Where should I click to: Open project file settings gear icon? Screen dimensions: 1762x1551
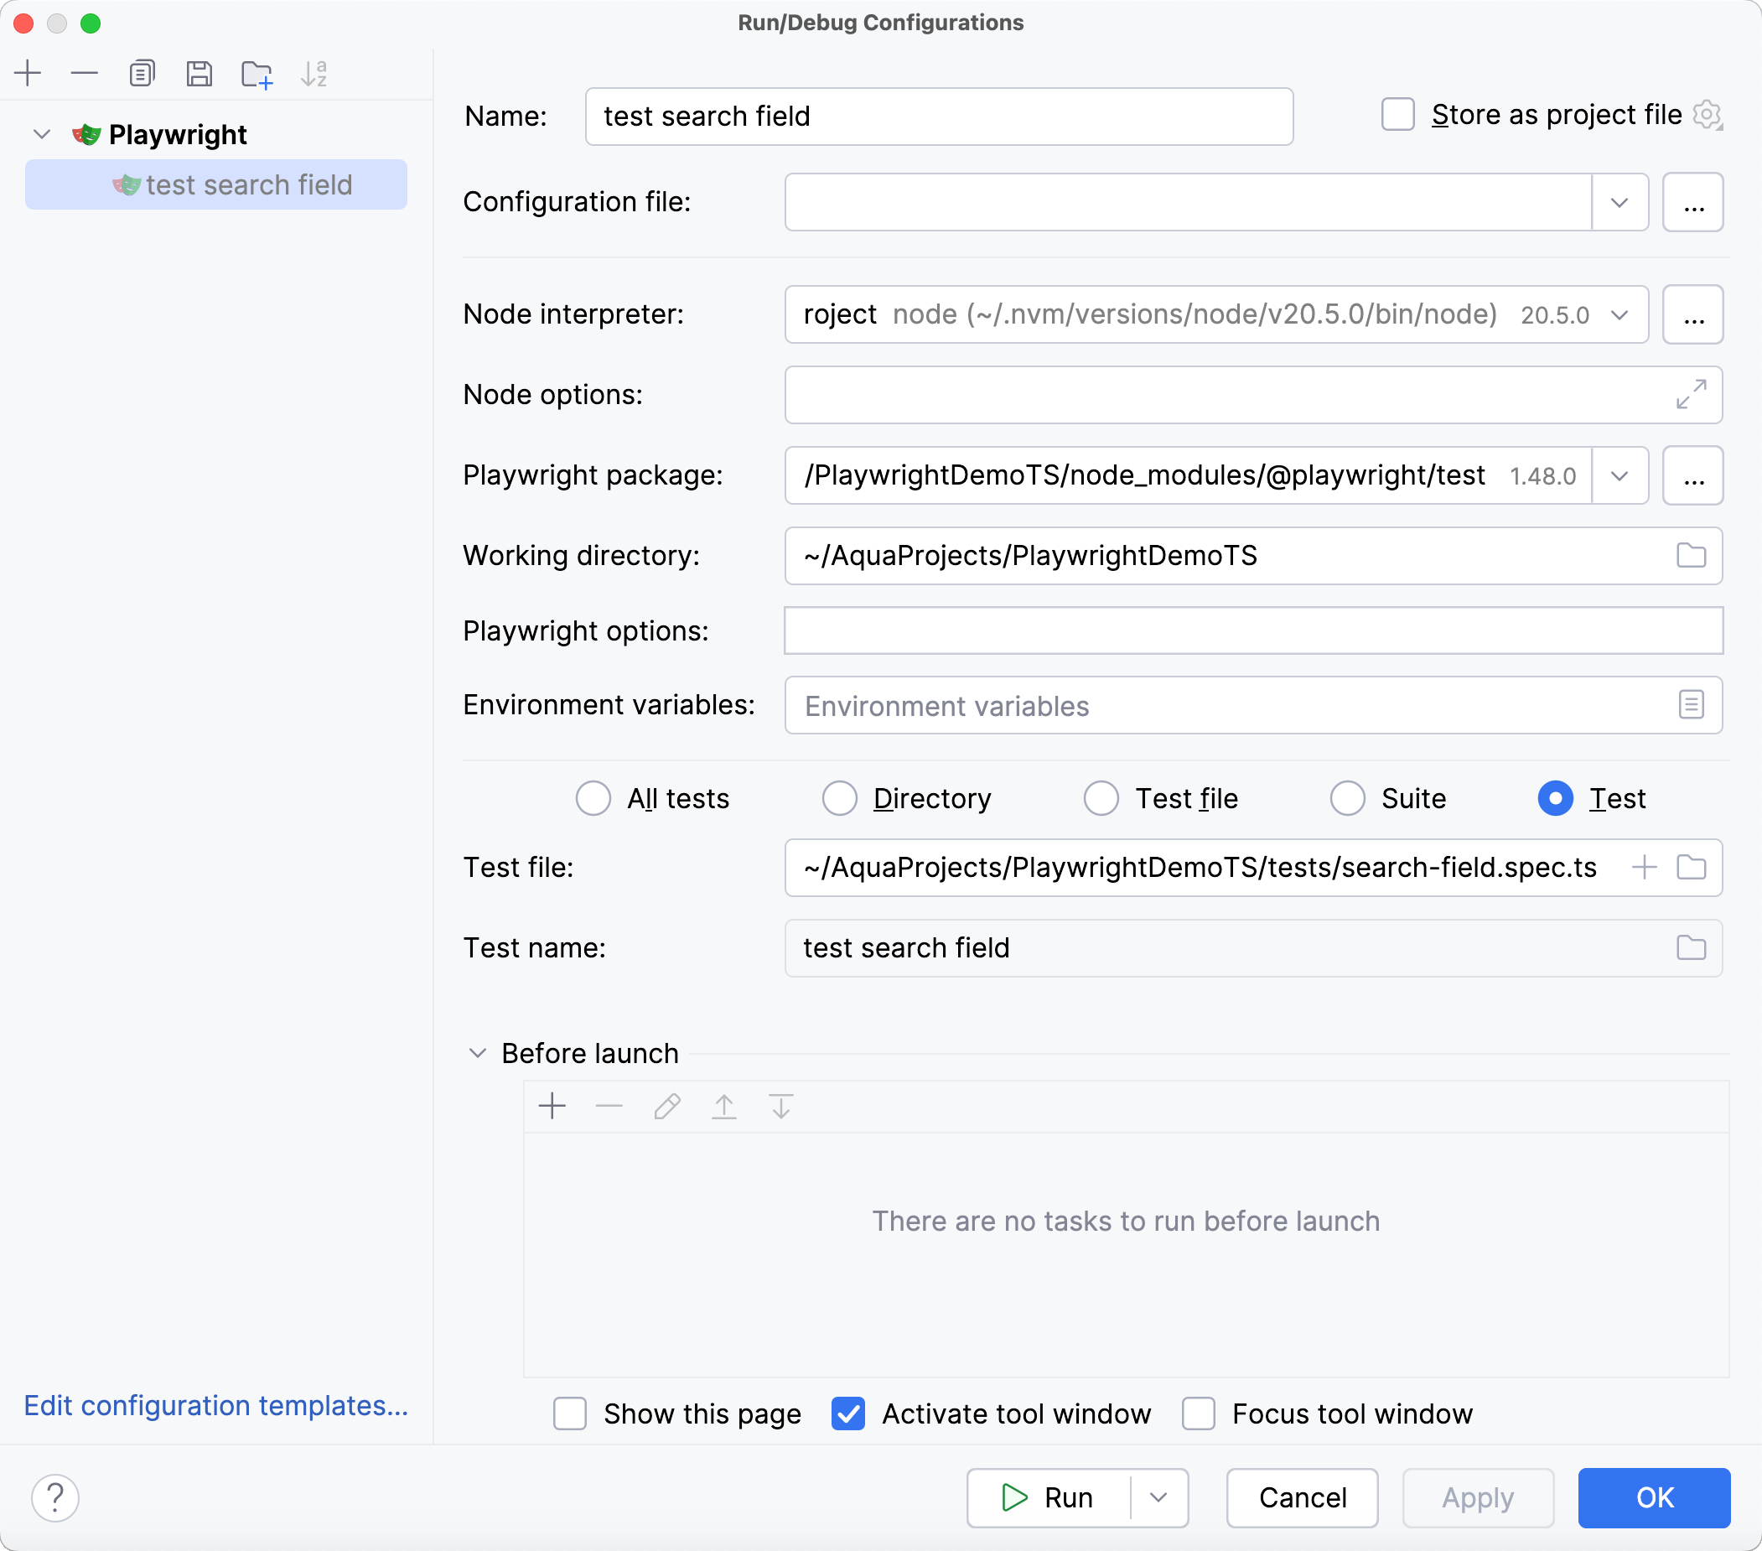(x=1708, y=115)
